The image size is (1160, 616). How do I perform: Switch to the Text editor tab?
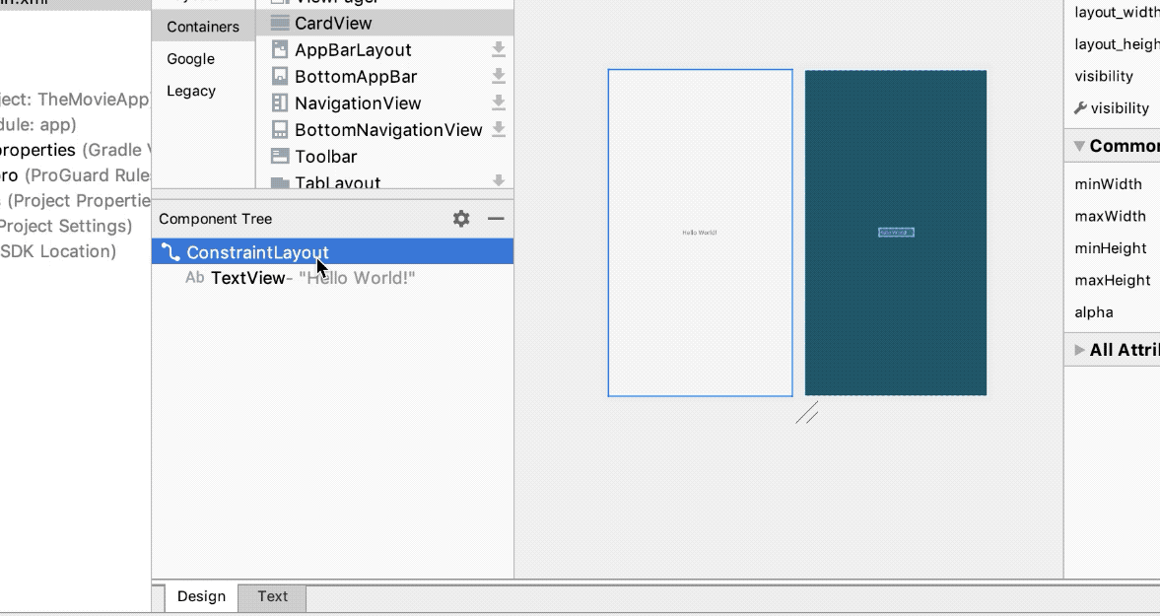(272, 596)
